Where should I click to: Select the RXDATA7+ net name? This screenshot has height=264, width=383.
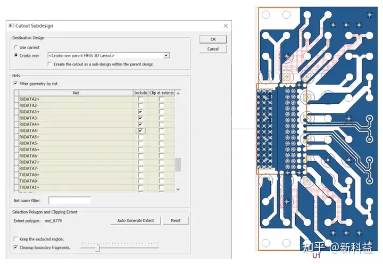[29, 162]
